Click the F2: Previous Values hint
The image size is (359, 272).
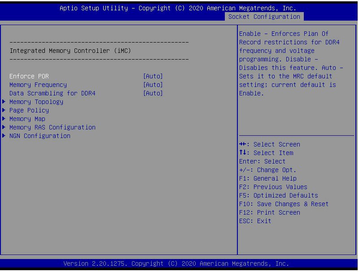click(273, 187)
